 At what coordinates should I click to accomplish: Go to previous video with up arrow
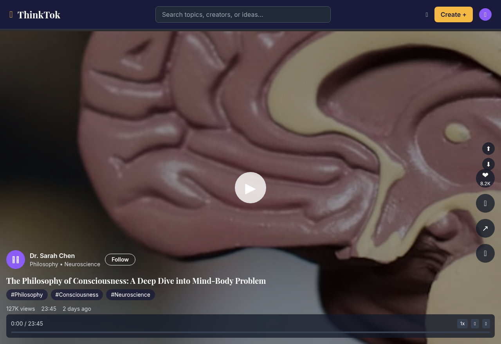[488, 149]
